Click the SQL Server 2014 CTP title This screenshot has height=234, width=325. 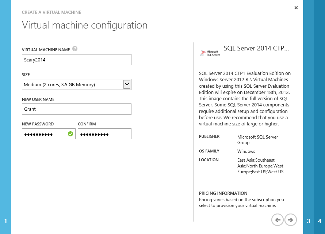pyautogui.click(x=256, y=48)
